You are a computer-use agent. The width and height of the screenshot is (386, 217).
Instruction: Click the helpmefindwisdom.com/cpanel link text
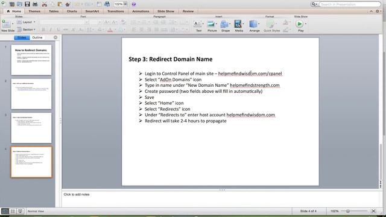click(x=250, y=74)
